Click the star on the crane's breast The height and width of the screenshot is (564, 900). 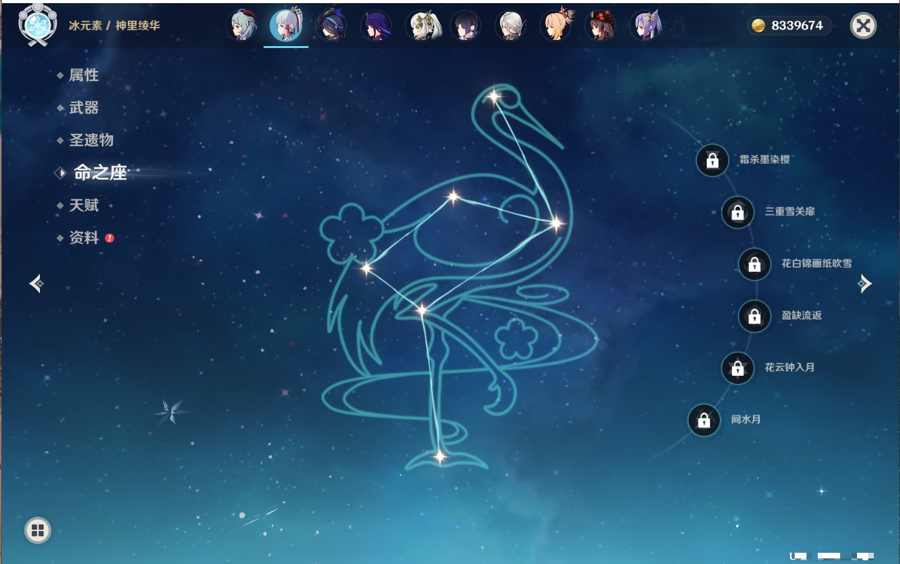[556, 222]
